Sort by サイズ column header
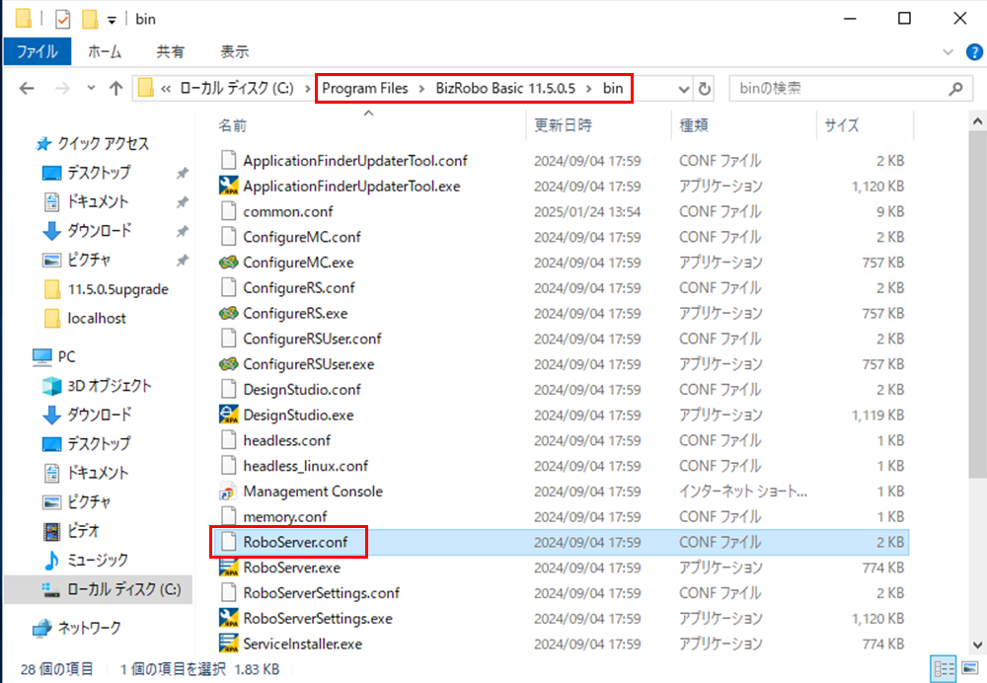Image resolution: width=987 pixels, height=683 pixels. [865, 125]
